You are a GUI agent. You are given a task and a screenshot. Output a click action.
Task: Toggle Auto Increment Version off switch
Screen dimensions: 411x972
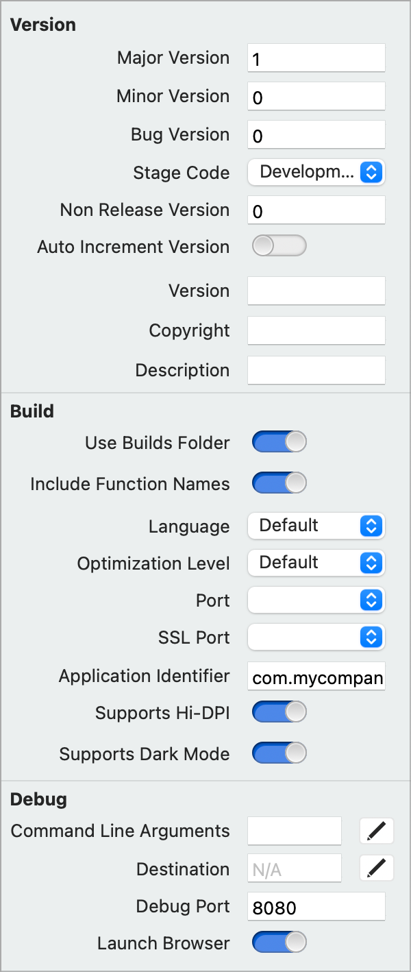click(x=279, y=245)
